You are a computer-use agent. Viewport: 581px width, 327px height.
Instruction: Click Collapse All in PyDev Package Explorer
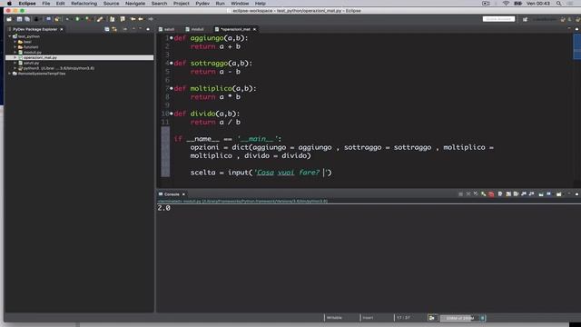107,29
